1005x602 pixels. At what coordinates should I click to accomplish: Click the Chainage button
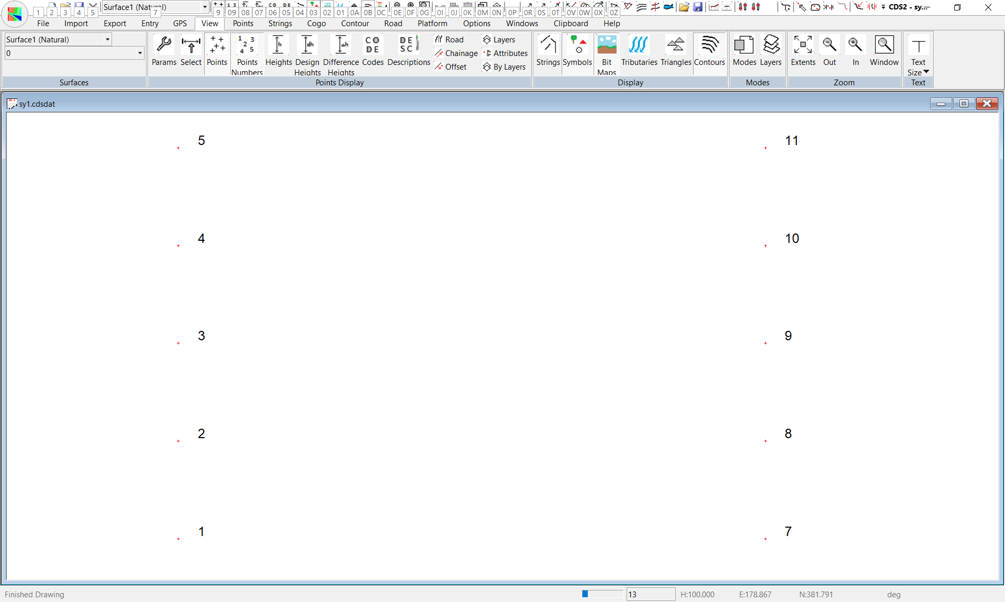(x=456, y=53)
